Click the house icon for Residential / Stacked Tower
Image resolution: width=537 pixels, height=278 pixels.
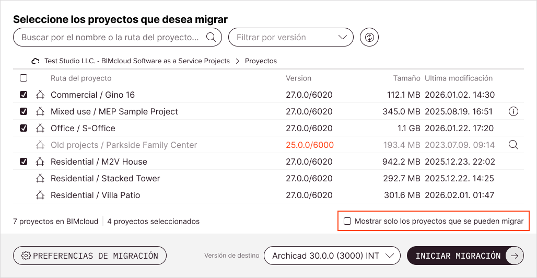click(40, 179)
